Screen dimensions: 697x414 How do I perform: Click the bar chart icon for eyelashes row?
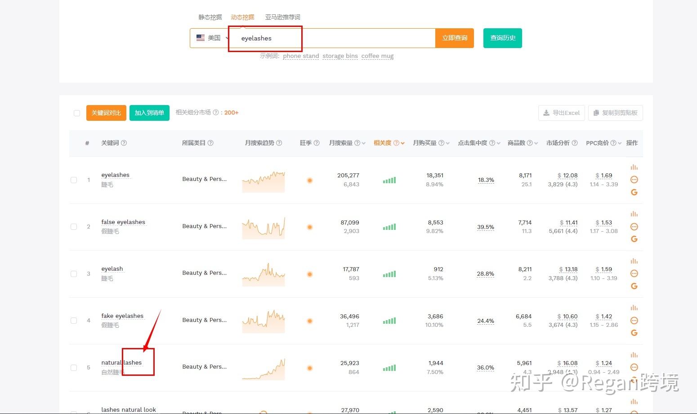[x=634, y=167]
